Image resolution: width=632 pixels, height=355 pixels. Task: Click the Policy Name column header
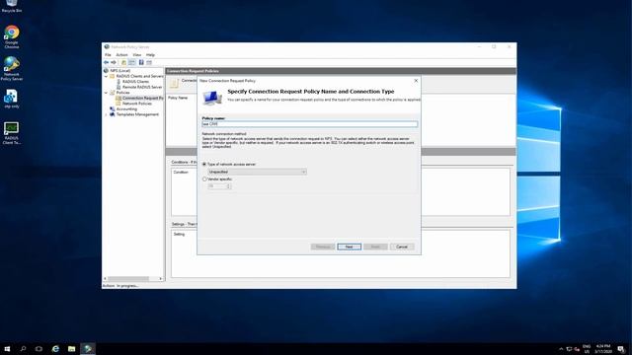(178, 98)
